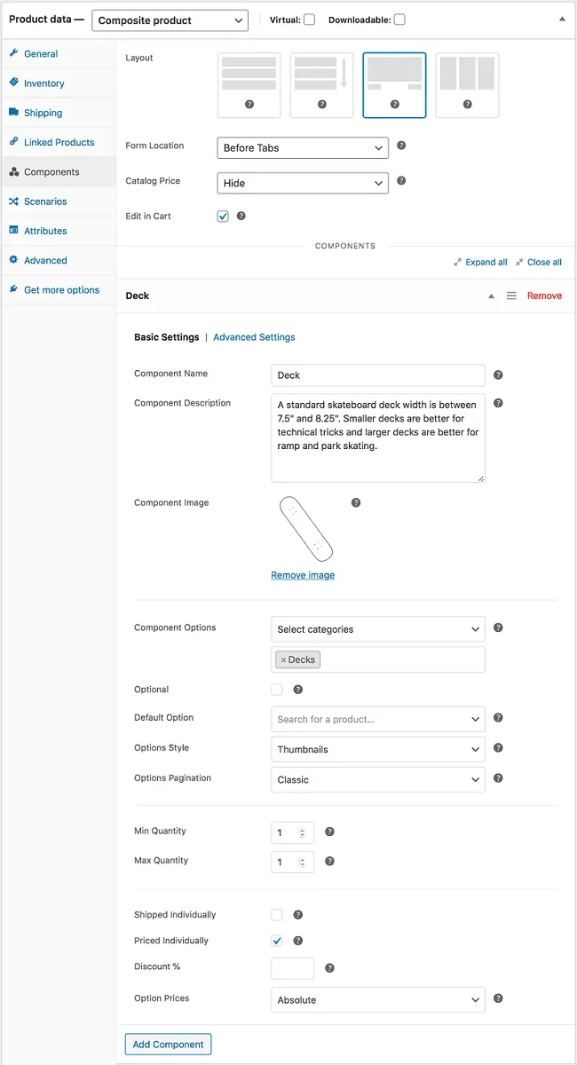
Task: Open the Catalog Price dropdown
Action: (303, 183)
